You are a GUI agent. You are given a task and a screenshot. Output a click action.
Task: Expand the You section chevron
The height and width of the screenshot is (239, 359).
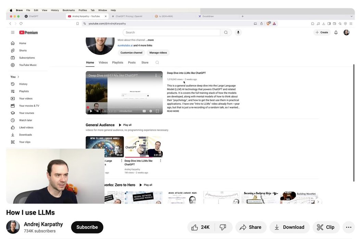tap(18, 77)
